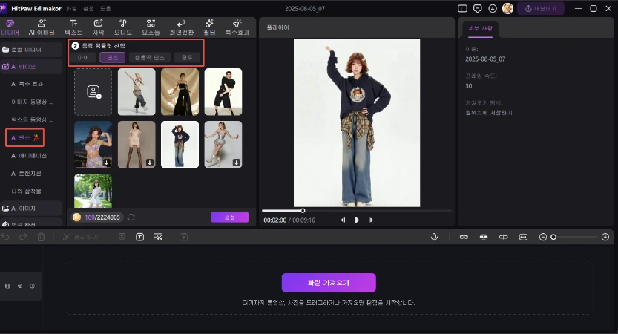Open 나의 창작물 in sidebar
The width and height of the screenshot is (618, 334).
click(x=26, y=191)
